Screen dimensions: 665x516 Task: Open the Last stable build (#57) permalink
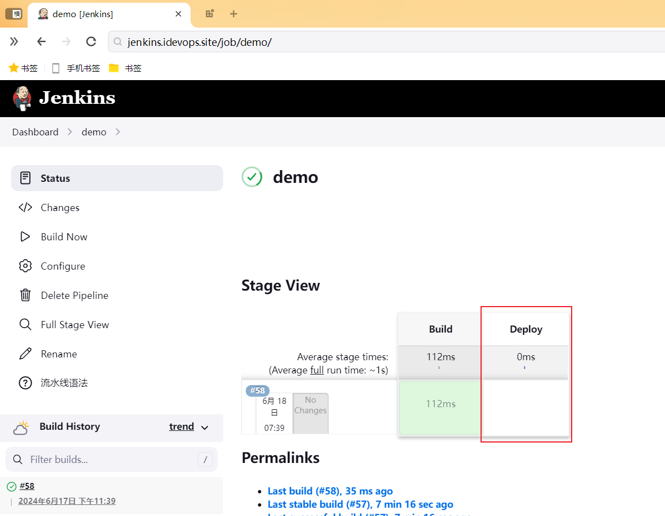coord(361,504)
